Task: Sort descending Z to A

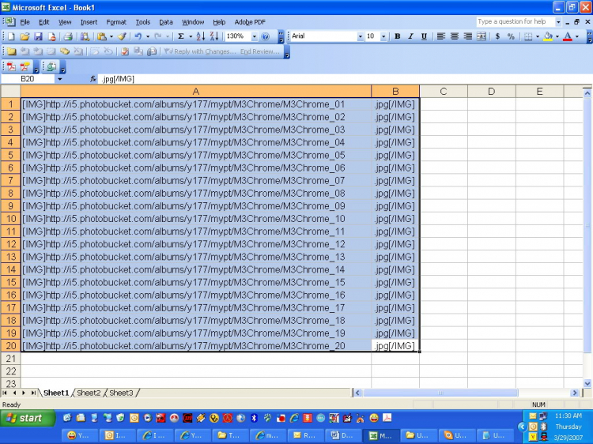Action: pyautogui.click(x=214, y=36)
